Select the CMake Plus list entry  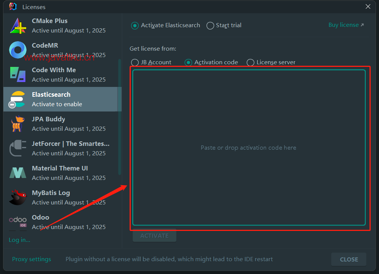(63, 26)
